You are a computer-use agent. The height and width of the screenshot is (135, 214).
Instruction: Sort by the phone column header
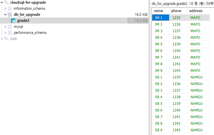(x=178, y=11)
